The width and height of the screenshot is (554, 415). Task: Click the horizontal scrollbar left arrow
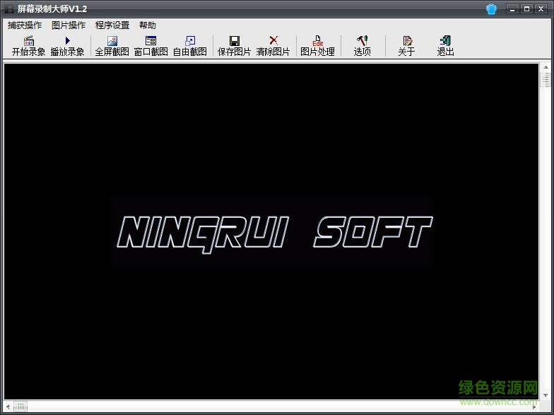[x=8, y=407]
